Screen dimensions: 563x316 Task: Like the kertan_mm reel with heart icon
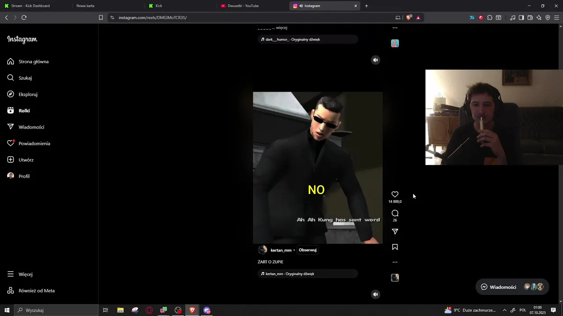click(x=395, y=194)
